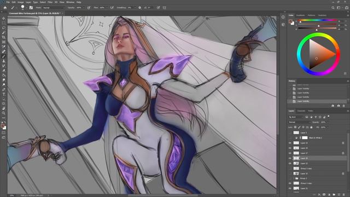Select the Lasso tool
Viewport: 350px width, 197px height.
tap(4, 28)
